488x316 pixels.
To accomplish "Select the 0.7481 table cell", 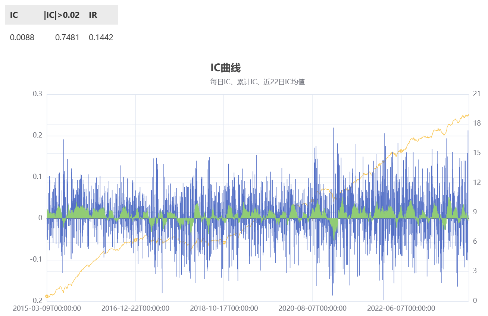I will click(x=67, y=38).
